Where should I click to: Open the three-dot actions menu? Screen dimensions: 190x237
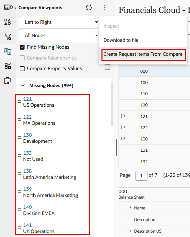[x=105, y=7]
